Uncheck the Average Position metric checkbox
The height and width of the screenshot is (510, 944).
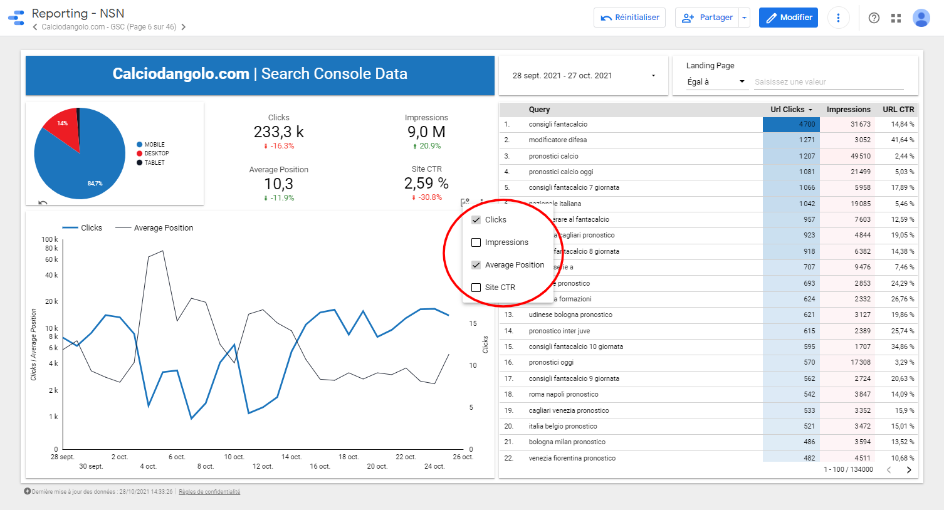click(x=476, y=265)
